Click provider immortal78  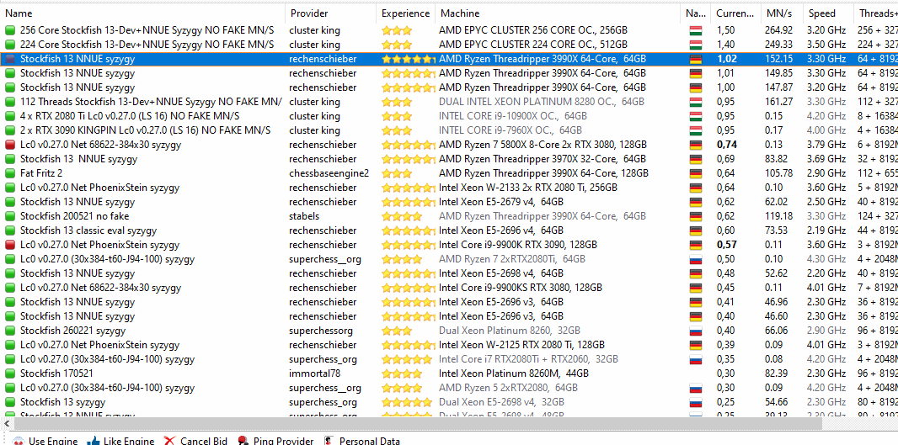[314, 373]
